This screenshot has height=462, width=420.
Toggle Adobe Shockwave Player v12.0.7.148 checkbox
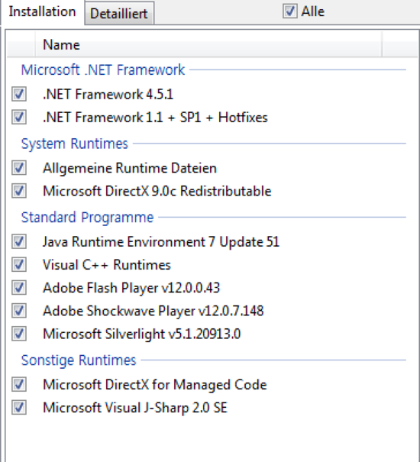pyautogui.click(x=19, y=311)
